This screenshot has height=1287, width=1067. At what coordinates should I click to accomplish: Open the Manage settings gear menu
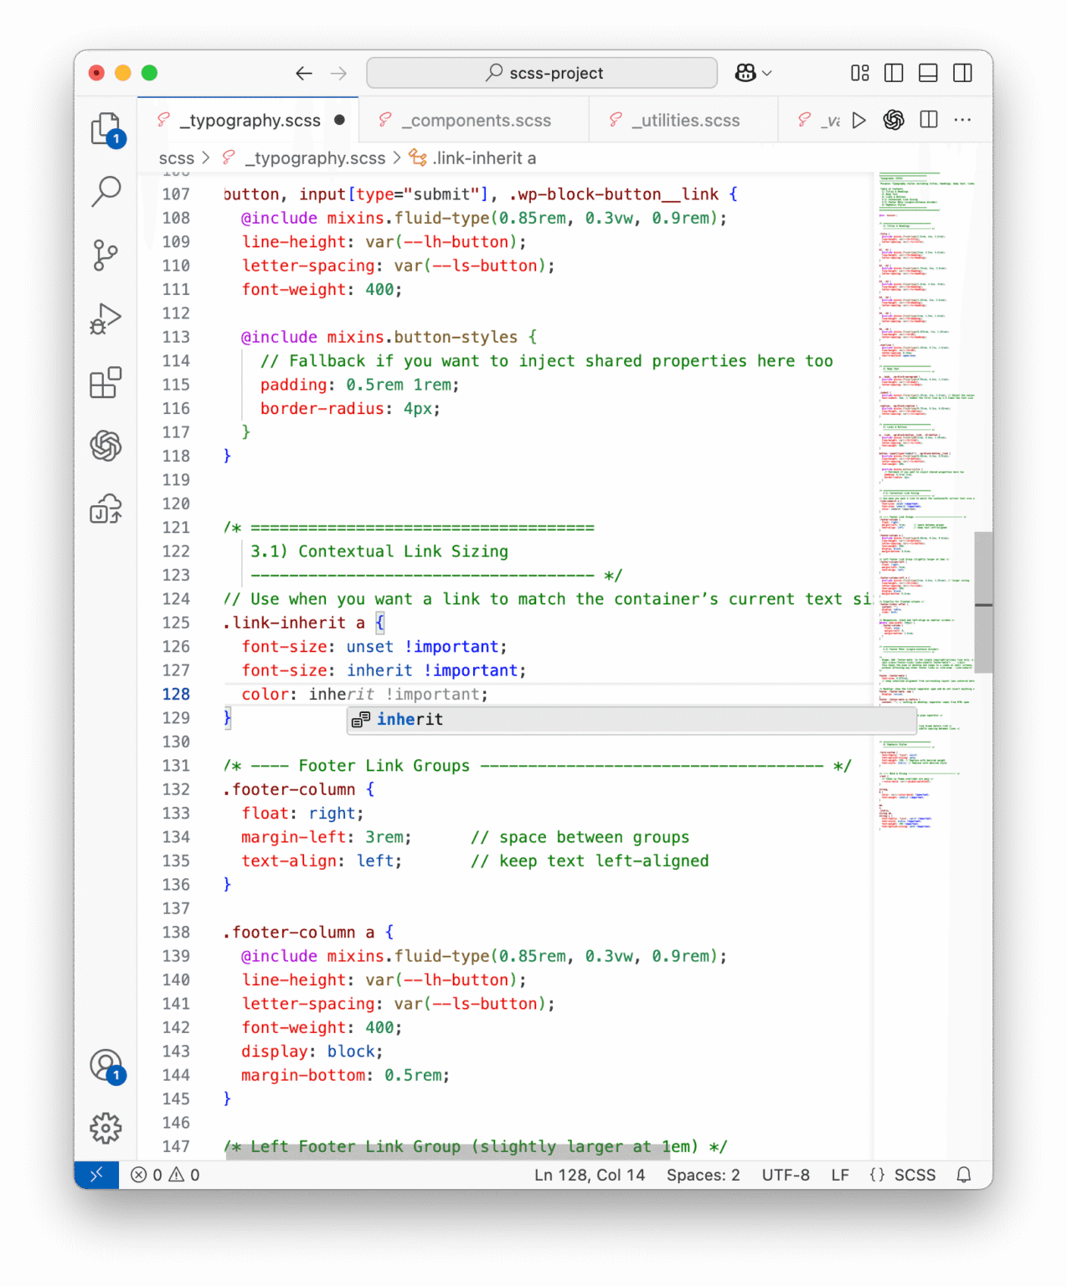click(x=106, y=1128)
